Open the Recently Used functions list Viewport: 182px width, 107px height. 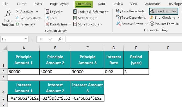tap(29, 18)
